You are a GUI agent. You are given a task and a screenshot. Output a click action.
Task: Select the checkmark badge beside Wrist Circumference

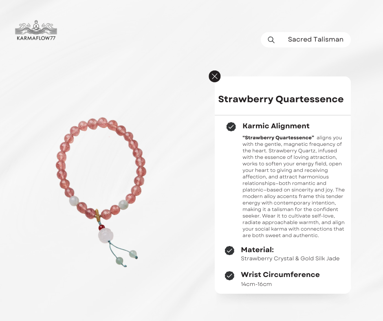[230, 275]
